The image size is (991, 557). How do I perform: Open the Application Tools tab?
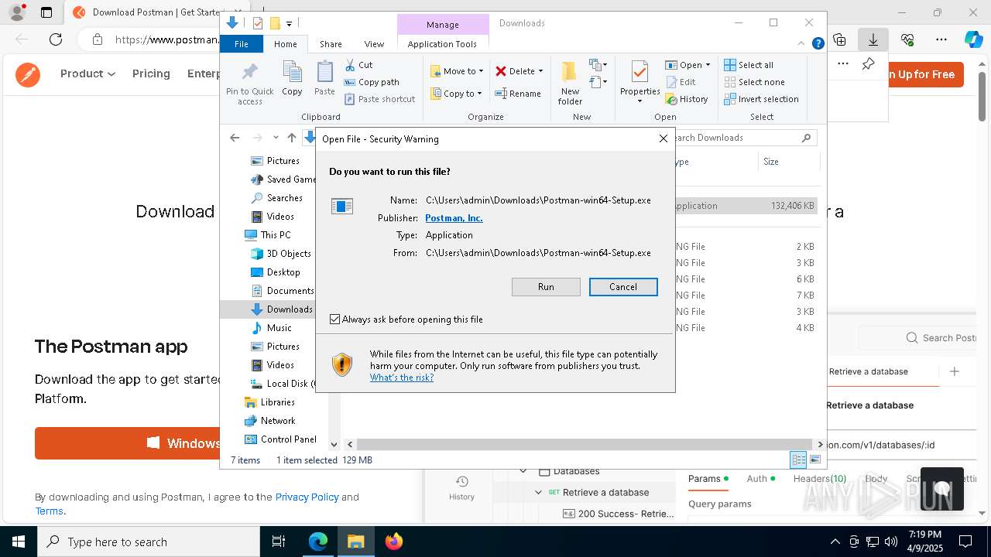(x=442, y=44)
